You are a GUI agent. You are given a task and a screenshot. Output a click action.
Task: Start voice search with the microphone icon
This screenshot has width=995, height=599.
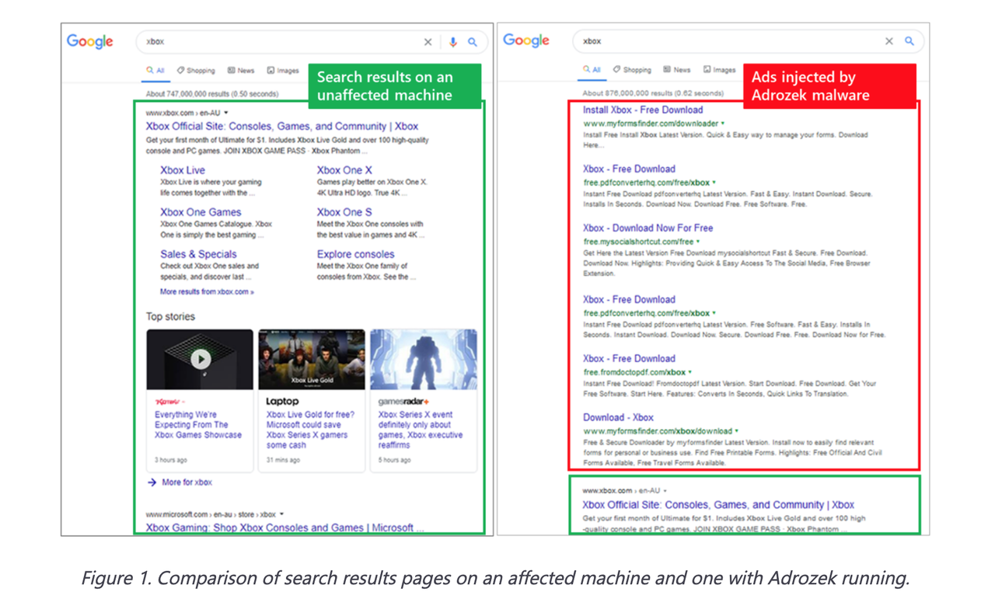click(453, 42)
